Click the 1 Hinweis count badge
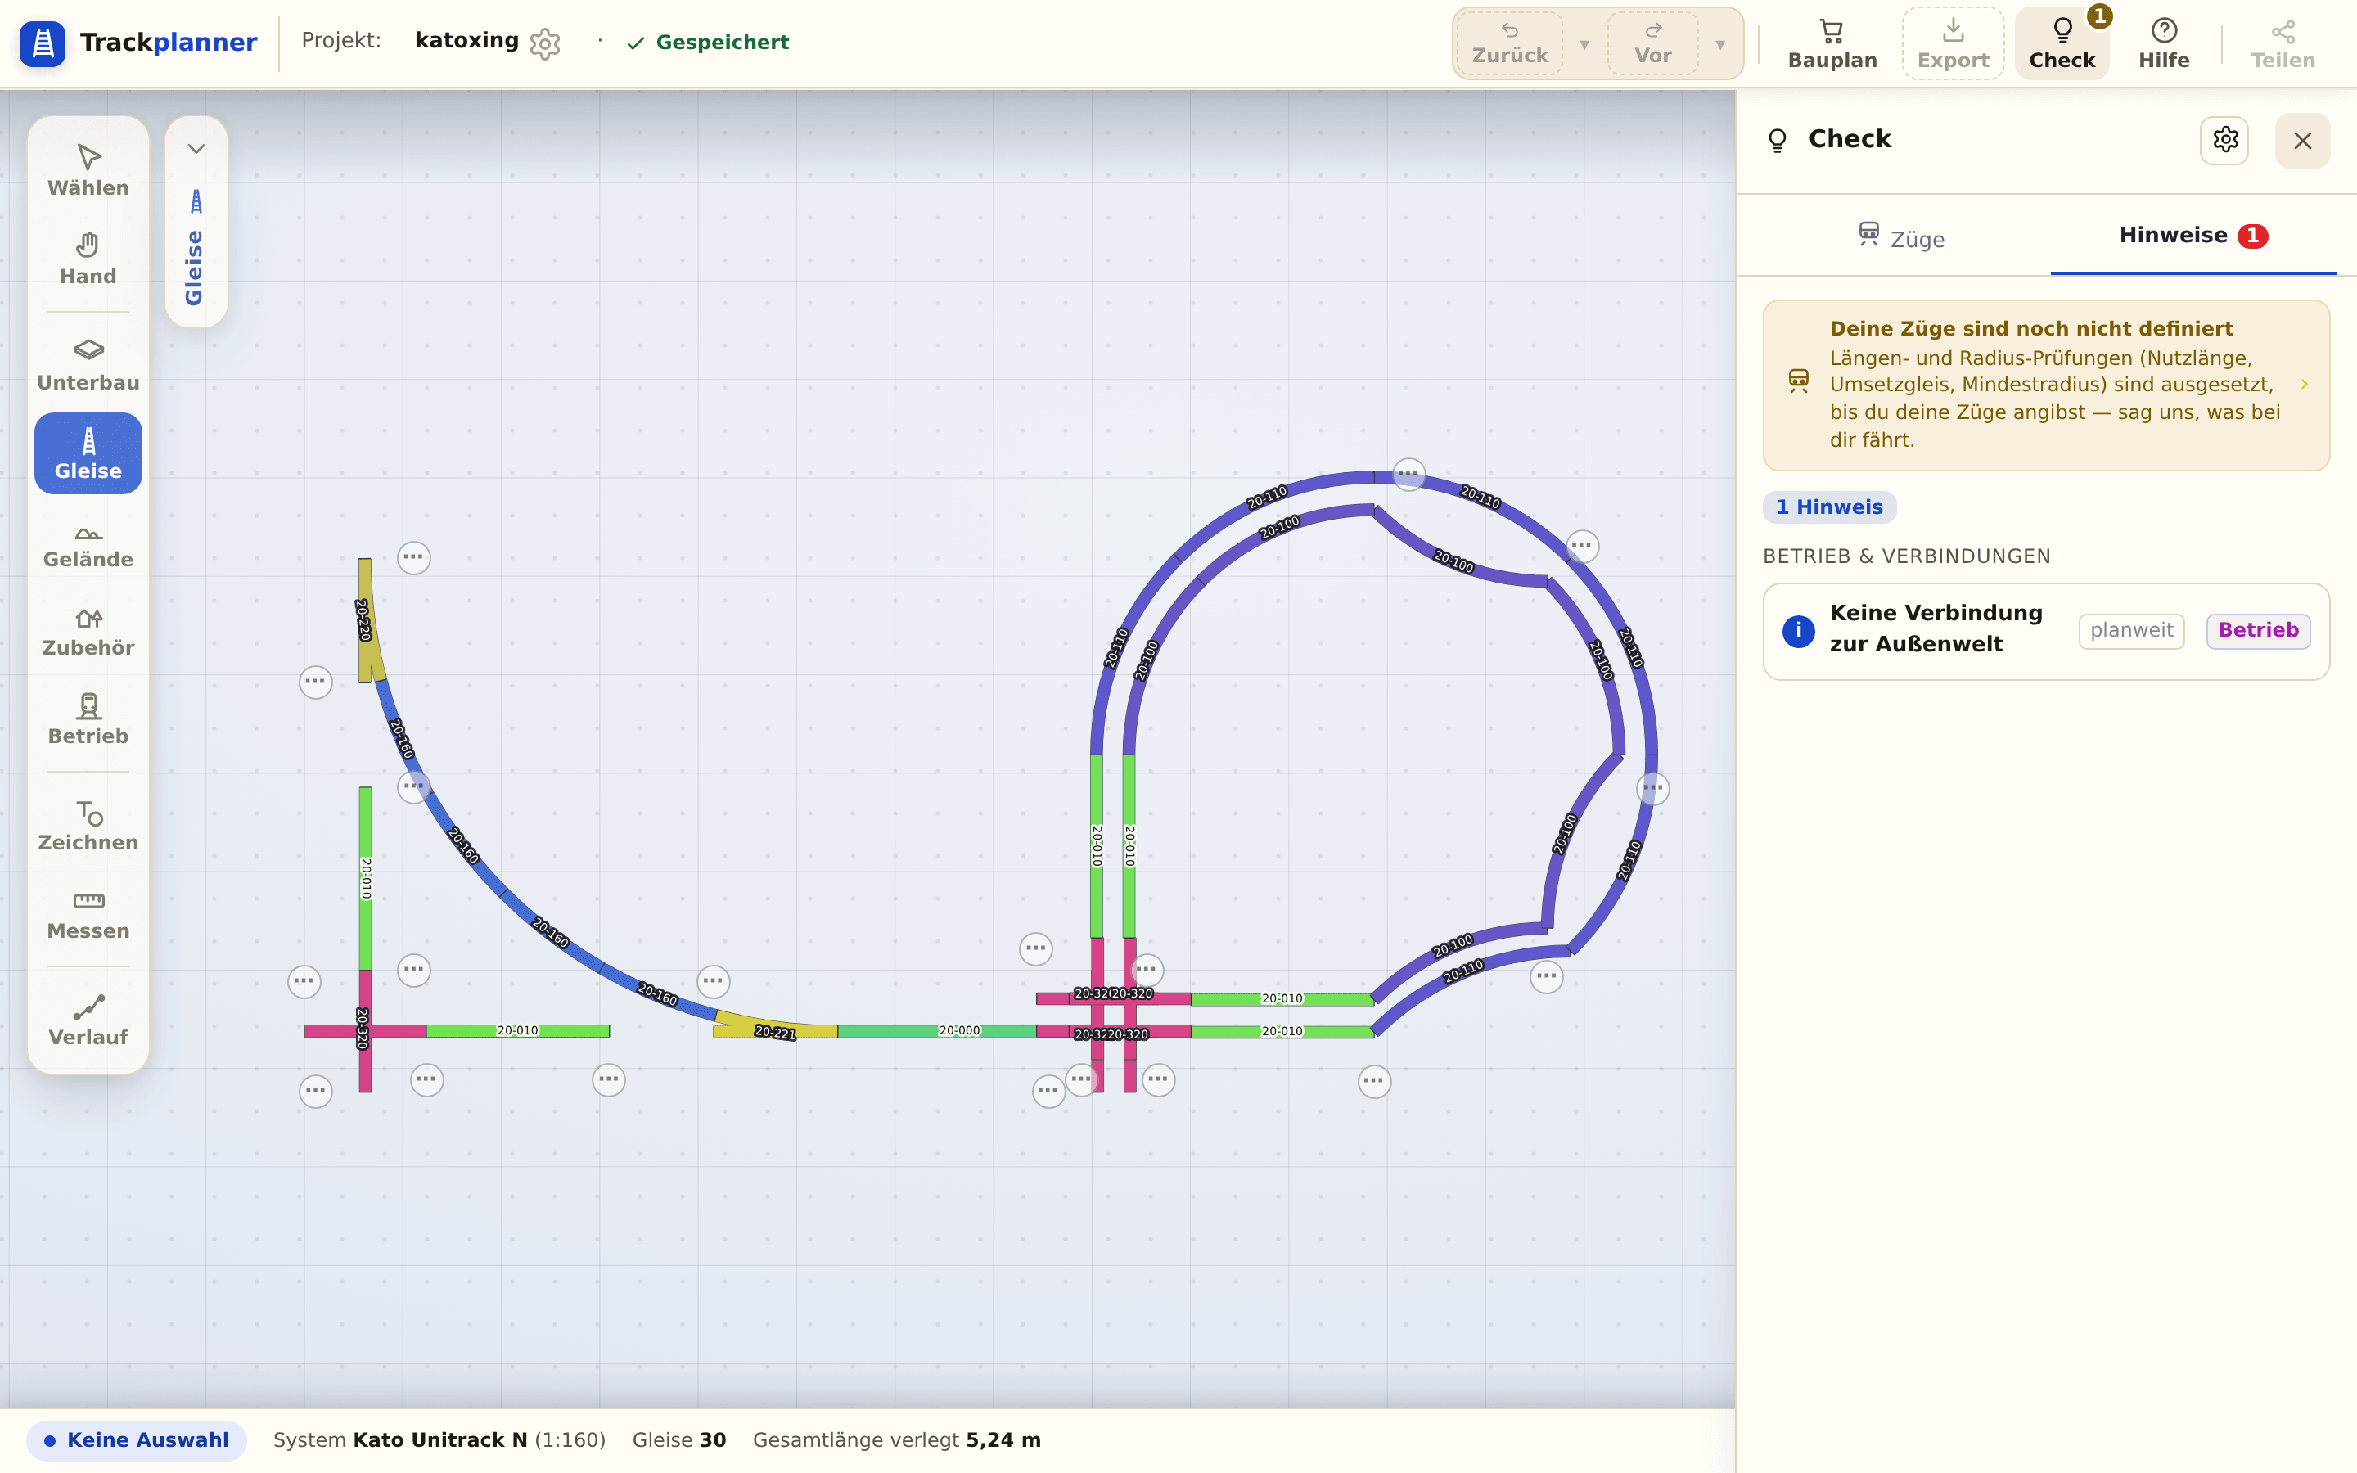The image size is (2357, 1473). click(1829, 507)
